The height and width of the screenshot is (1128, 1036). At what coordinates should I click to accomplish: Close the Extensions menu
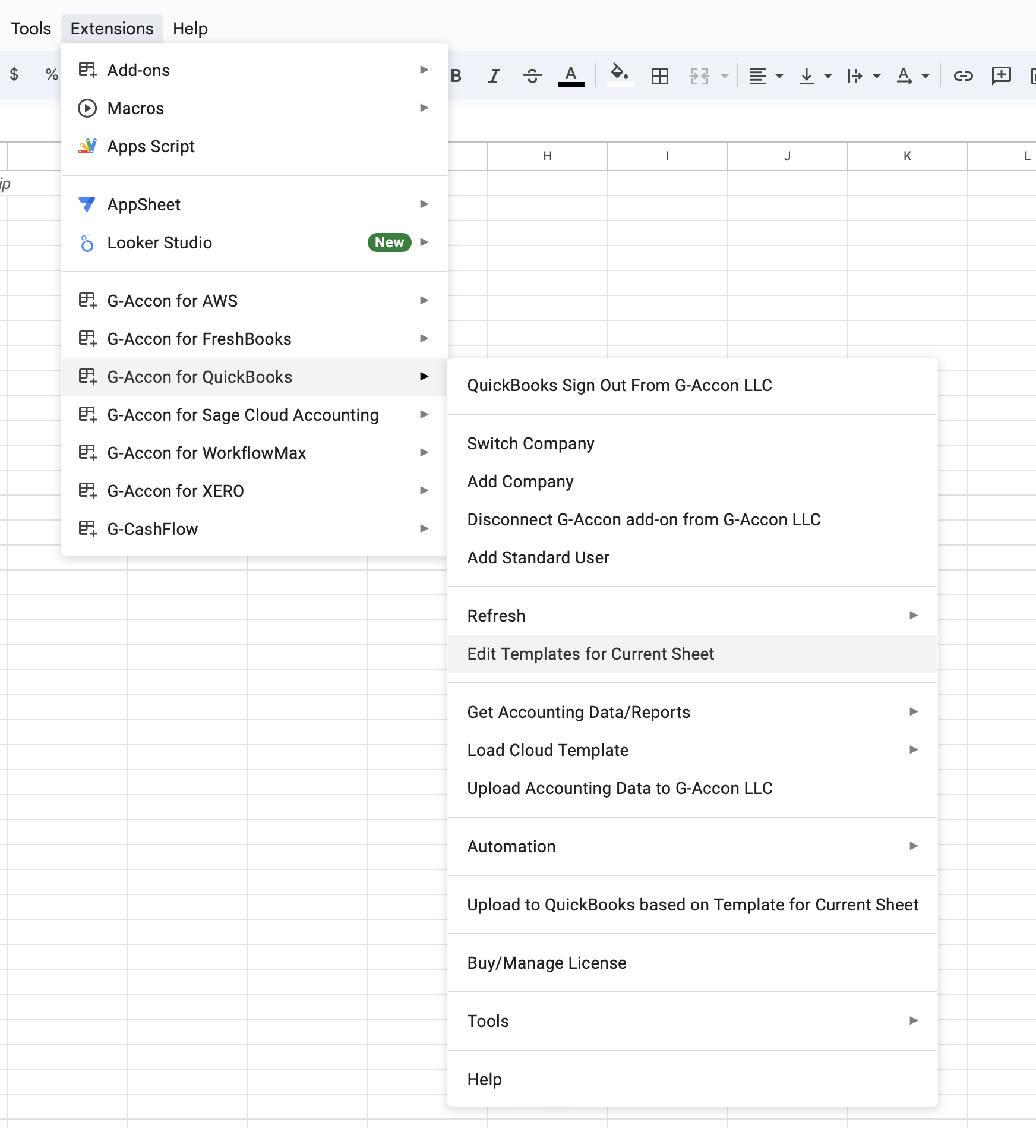(112, 29)
